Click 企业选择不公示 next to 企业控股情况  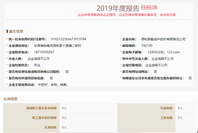[156, 65]
